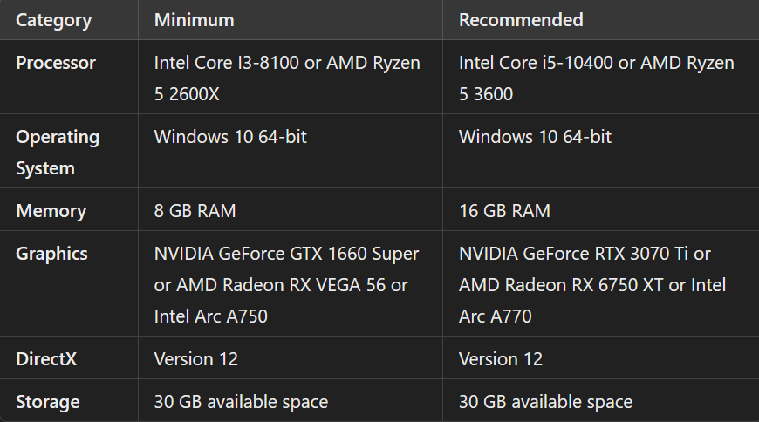The width and height of the screenshot is (759, 422).
Task: Click the Minimum column header
Action: tap(194, 20)
